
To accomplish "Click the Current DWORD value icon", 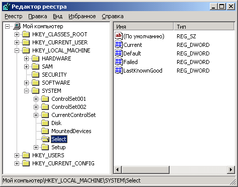I will [x=119, y=45].
